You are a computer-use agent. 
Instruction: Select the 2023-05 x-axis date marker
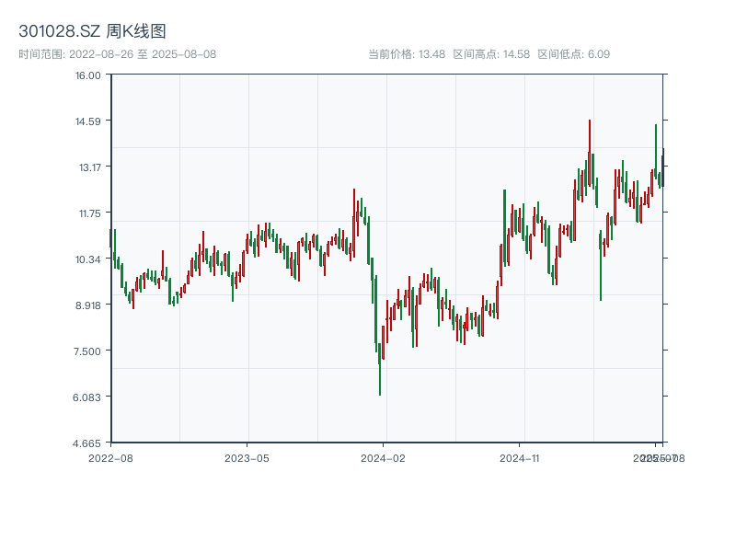pos(247,457)
